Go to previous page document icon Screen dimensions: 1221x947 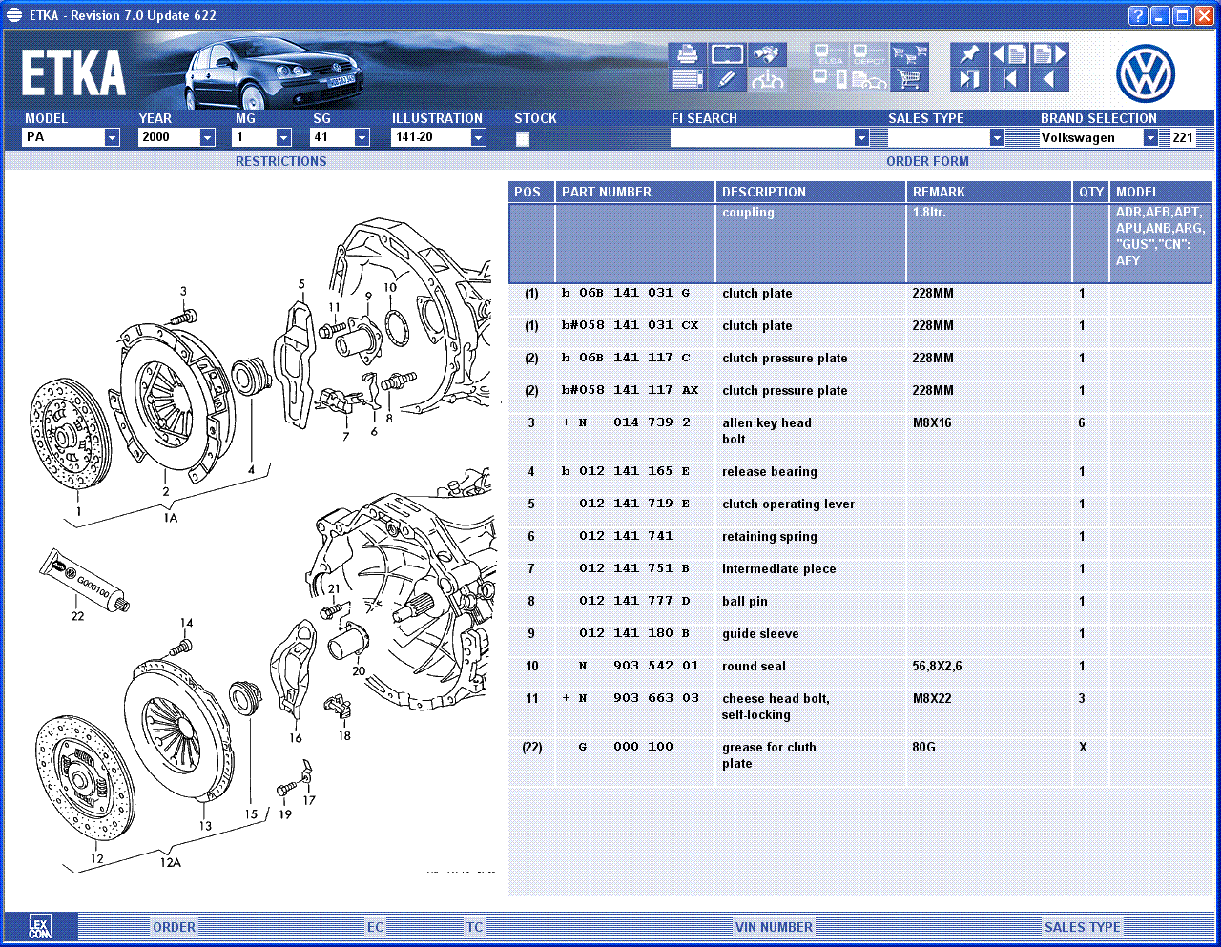(x=1009, y=54)
